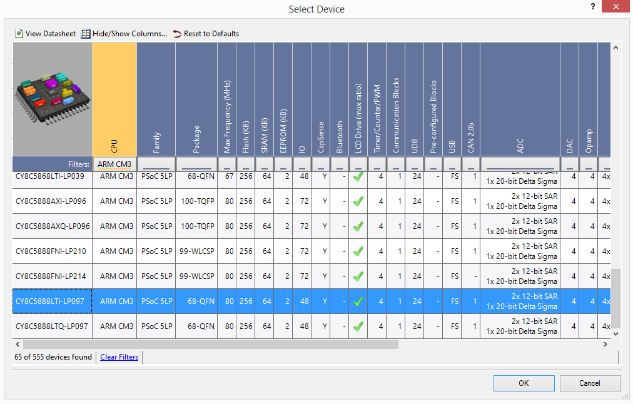Open the Hide/Show Columns icon
The width and height of the screenshot is (633, 404).
coord(86,34)
